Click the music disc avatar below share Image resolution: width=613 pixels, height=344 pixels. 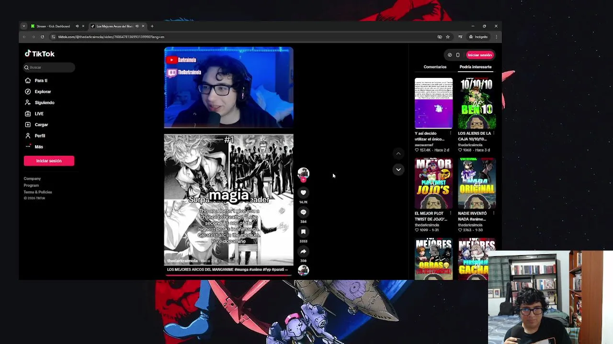(303, 270)
